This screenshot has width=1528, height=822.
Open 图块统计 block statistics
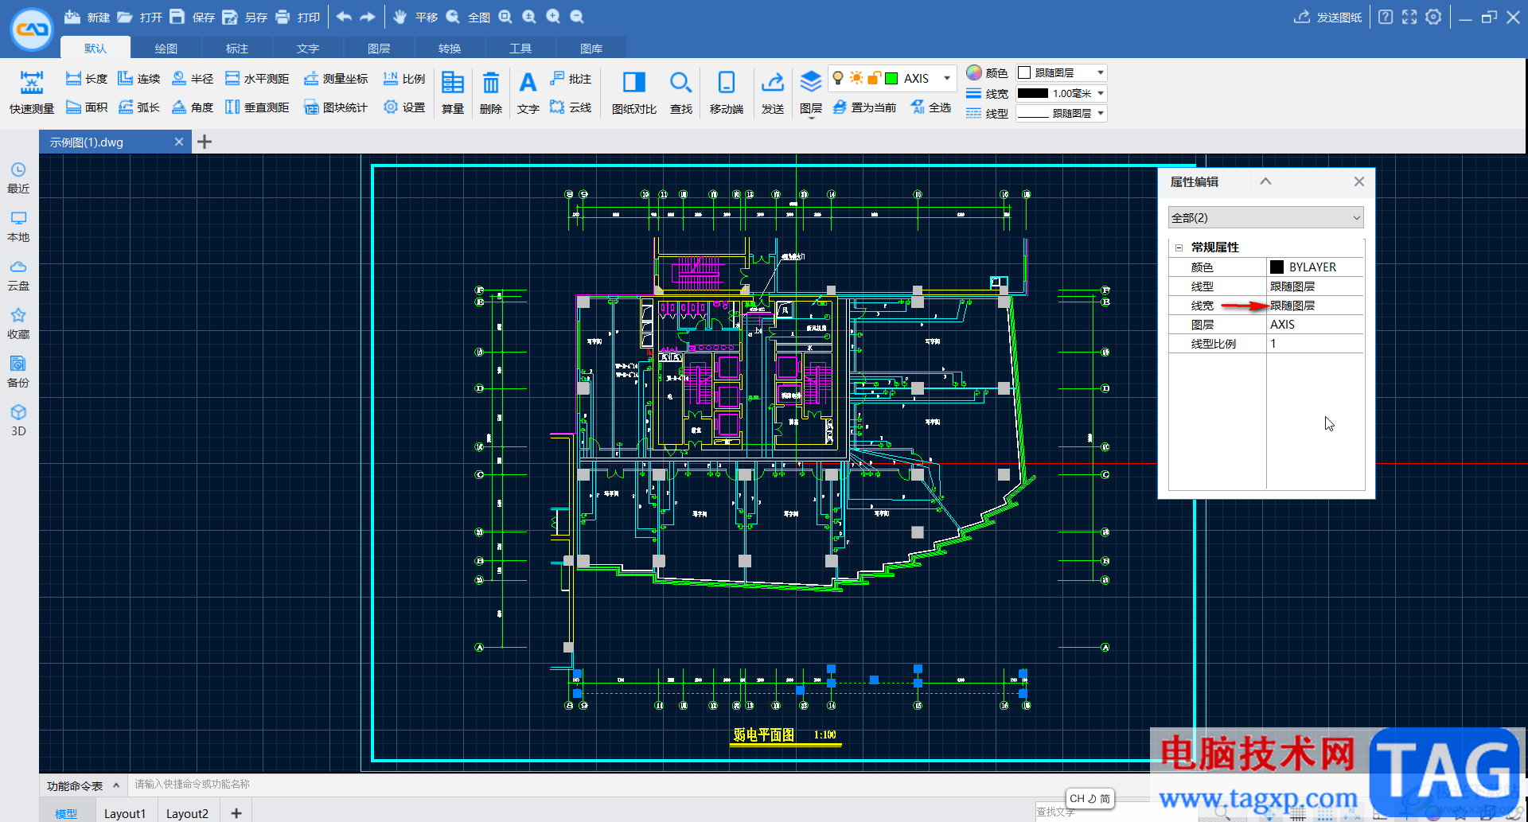pos(336,107)
